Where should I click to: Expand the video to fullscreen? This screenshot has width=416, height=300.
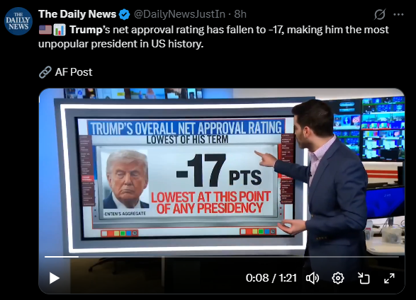389,278
